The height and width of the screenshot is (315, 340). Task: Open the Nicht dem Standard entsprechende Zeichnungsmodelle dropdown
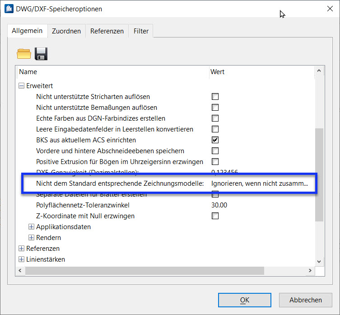[260, 183]
